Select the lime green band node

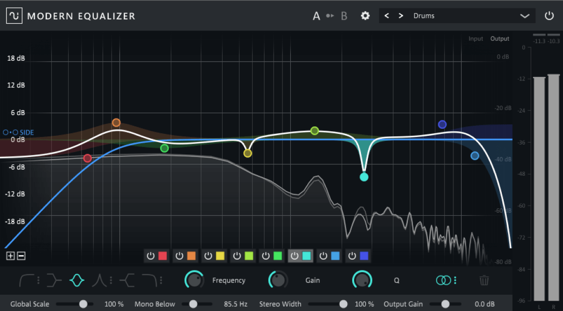point(315,130)
